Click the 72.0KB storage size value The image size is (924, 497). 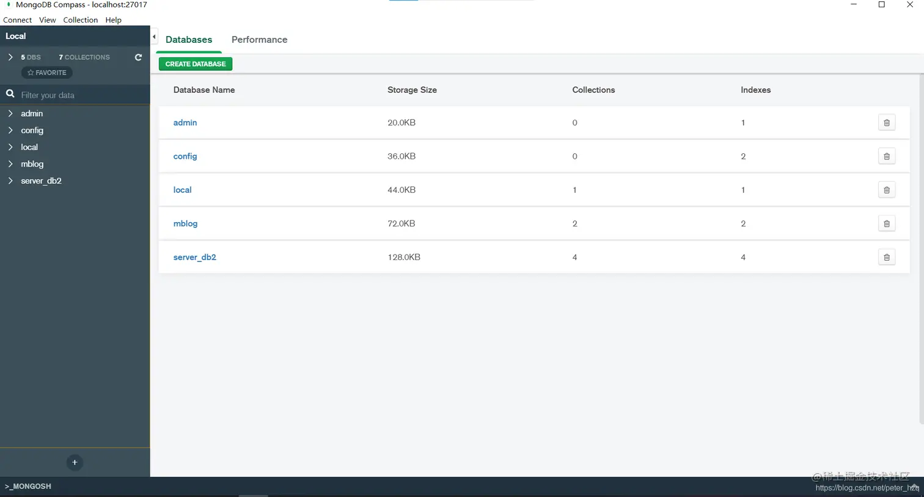point(402,223)
